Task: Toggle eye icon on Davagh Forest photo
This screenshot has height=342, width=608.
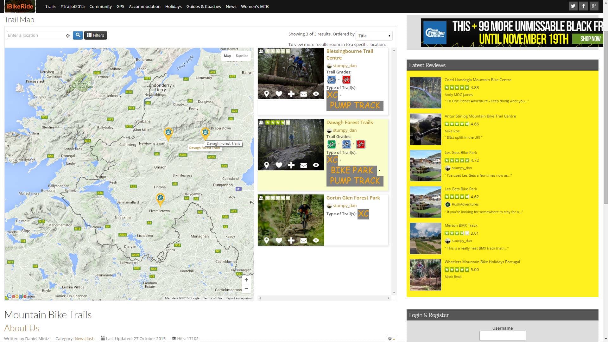Action: pos(316,165)
